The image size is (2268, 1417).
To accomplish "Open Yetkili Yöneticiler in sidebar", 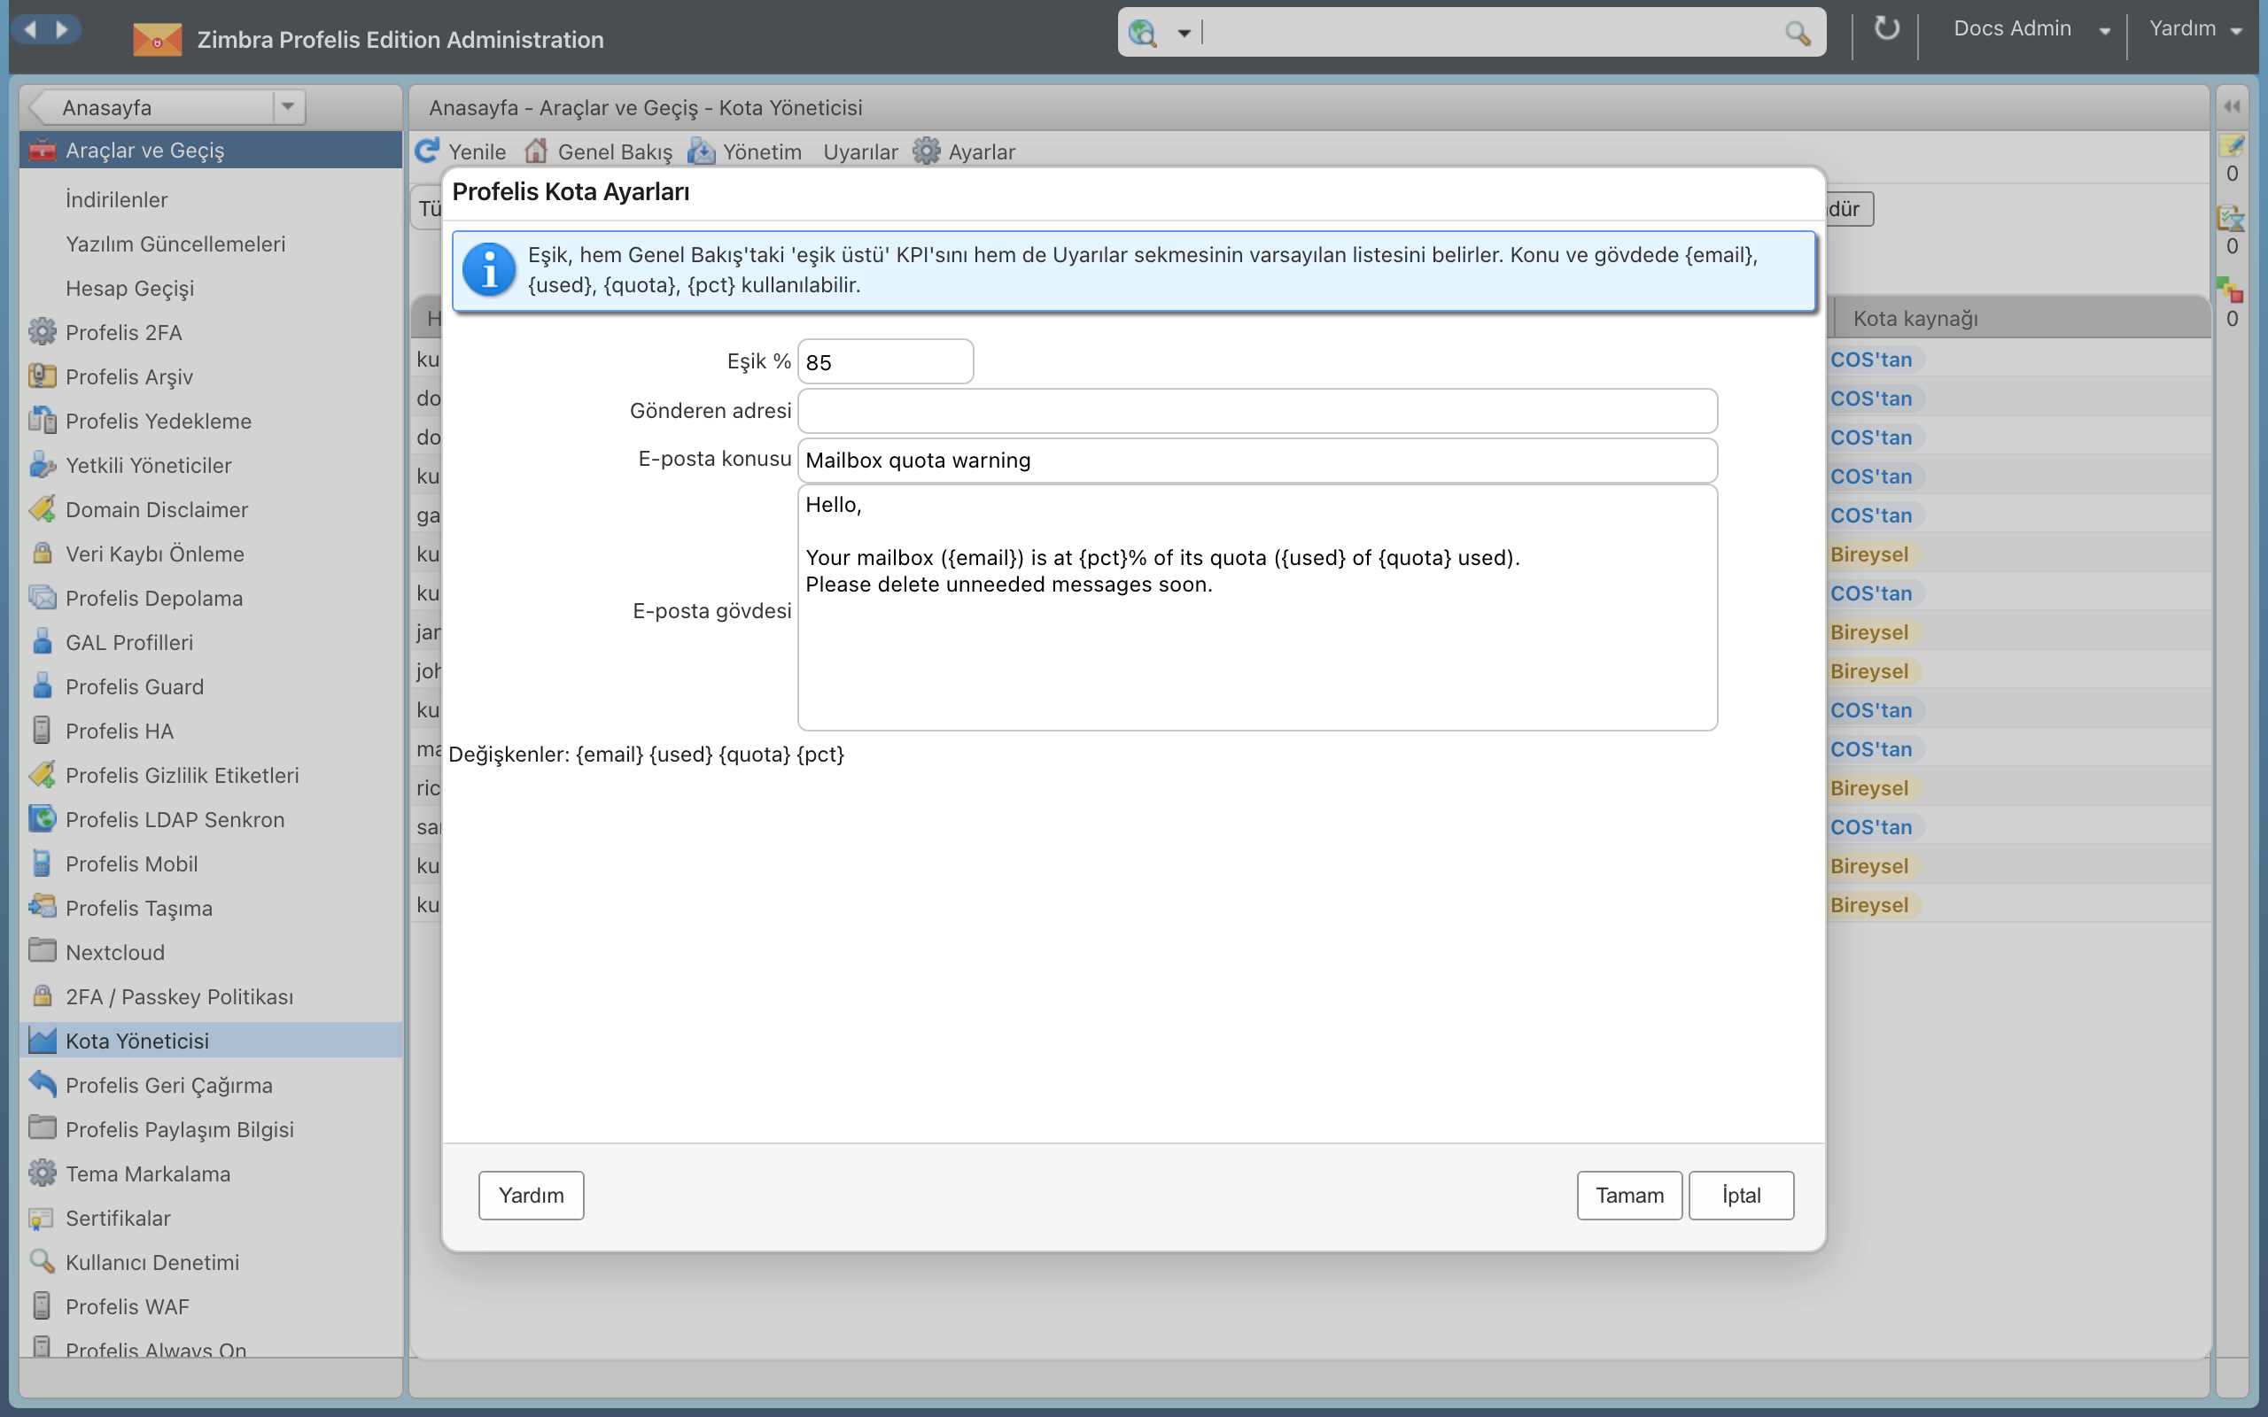I will [212, 465].
